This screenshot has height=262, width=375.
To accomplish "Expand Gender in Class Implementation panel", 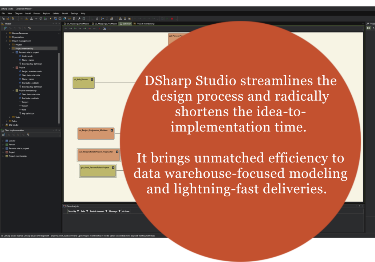I will pyautogui.click(x=3, y=141).
